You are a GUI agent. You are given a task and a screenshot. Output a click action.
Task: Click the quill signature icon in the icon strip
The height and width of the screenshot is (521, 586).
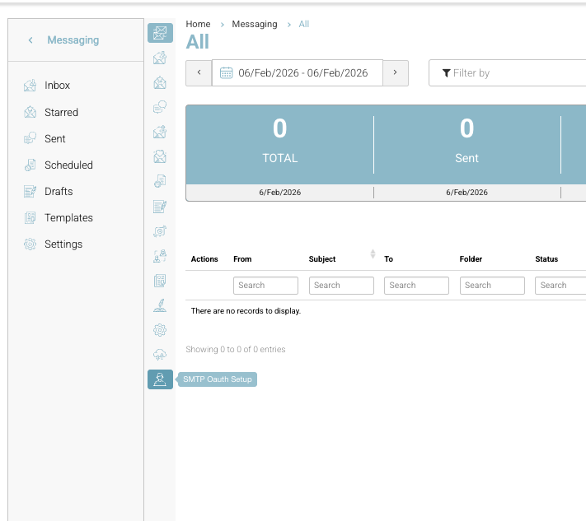pyautogui.click(x=160, y=305)
